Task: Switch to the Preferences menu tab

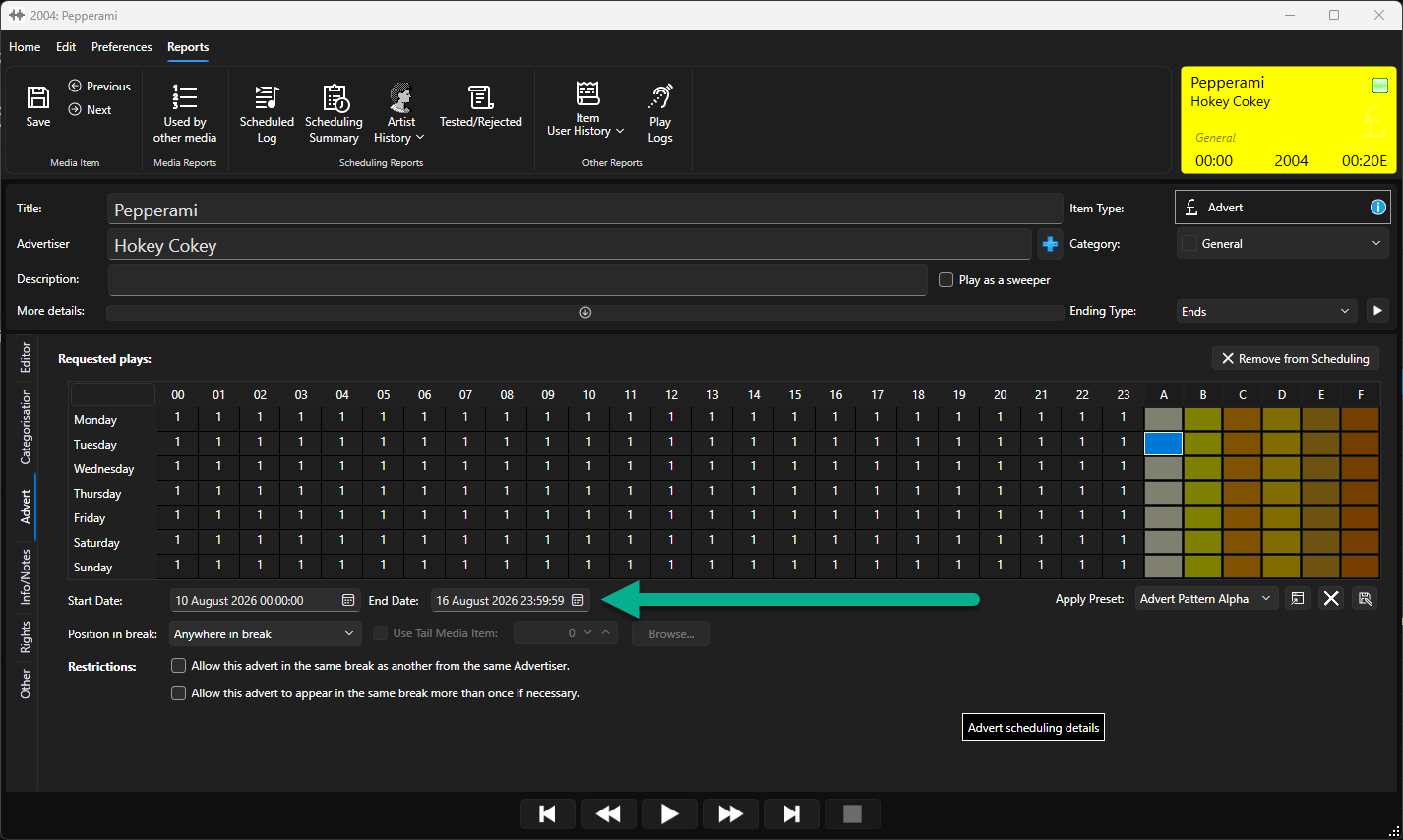Action: point(122,47)
